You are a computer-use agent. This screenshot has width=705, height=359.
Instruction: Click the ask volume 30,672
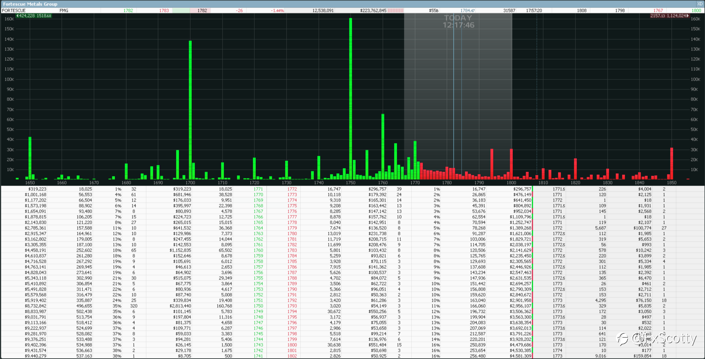pyautogui.click(x=334, y=312)
